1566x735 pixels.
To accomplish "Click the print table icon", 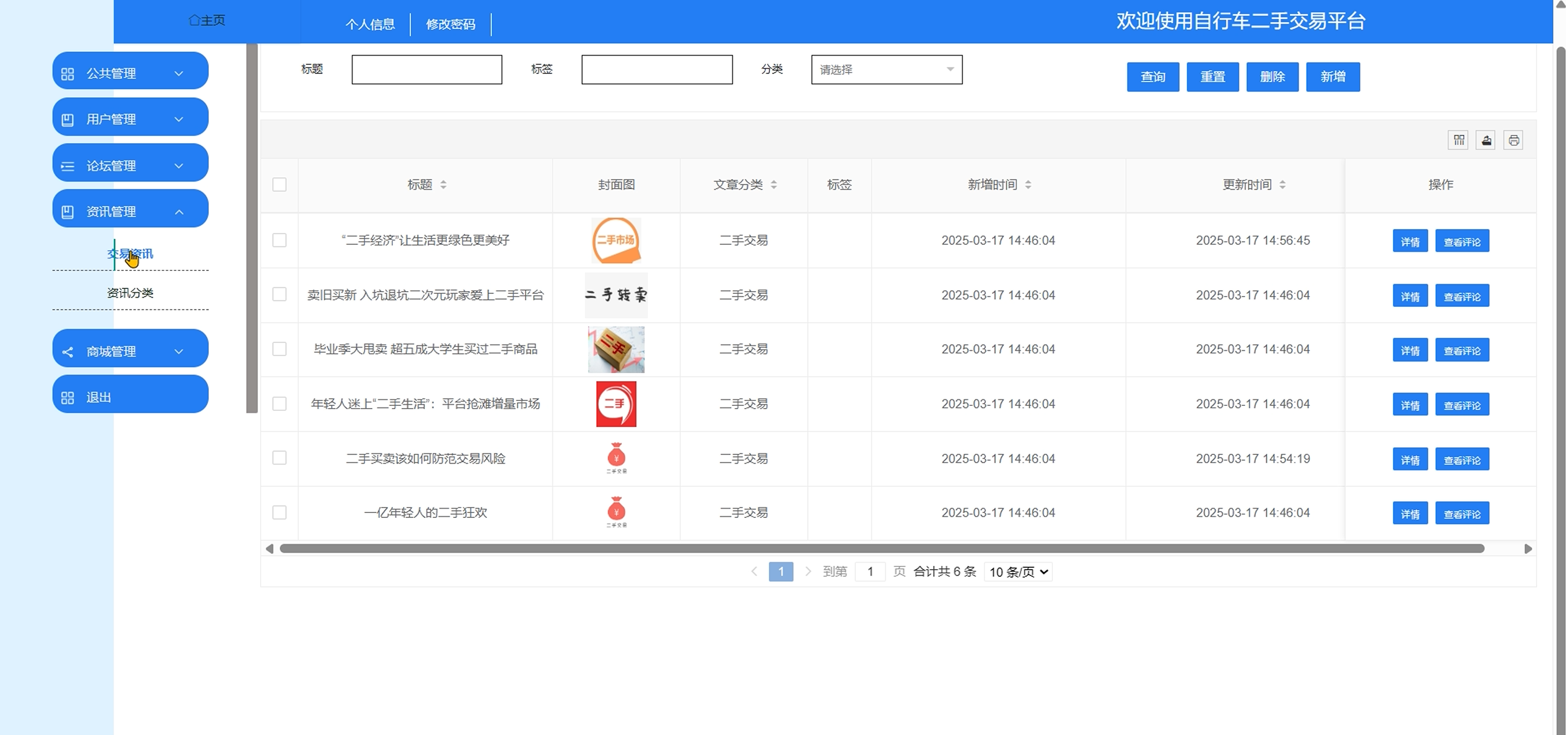I will pos(1513,140).
